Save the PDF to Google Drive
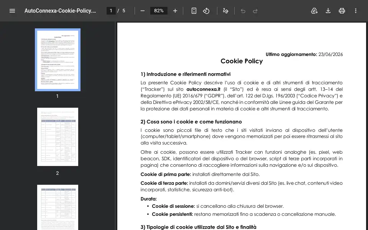 tap(314, 11)
